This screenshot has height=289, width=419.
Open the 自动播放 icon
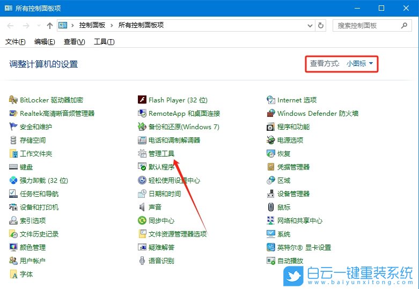(x=271, y=261)
